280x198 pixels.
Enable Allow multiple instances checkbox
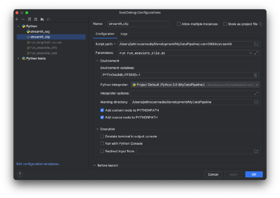(x=178, y=24)
